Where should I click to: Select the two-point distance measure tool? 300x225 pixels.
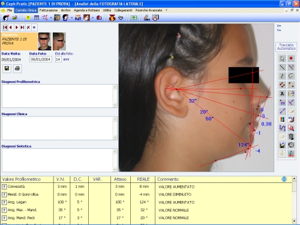pos(282,111)
